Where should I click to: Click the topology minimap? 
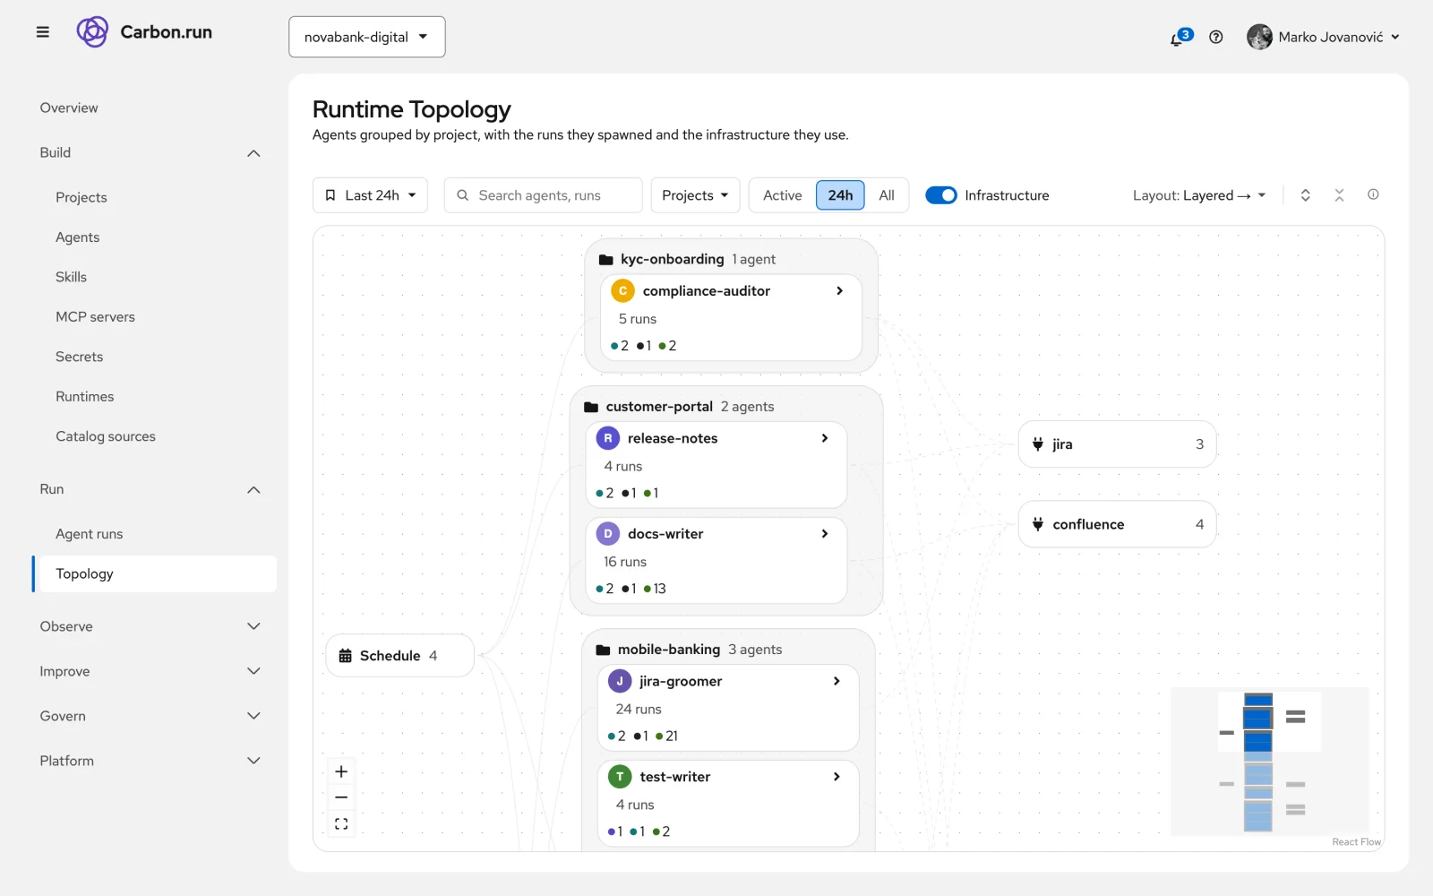tap(1270, 762)
